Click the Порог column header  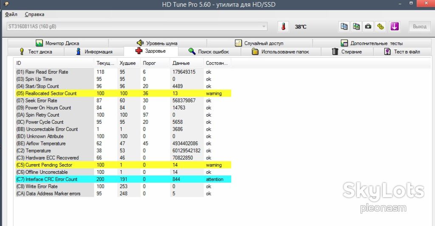tap(155, 63)
